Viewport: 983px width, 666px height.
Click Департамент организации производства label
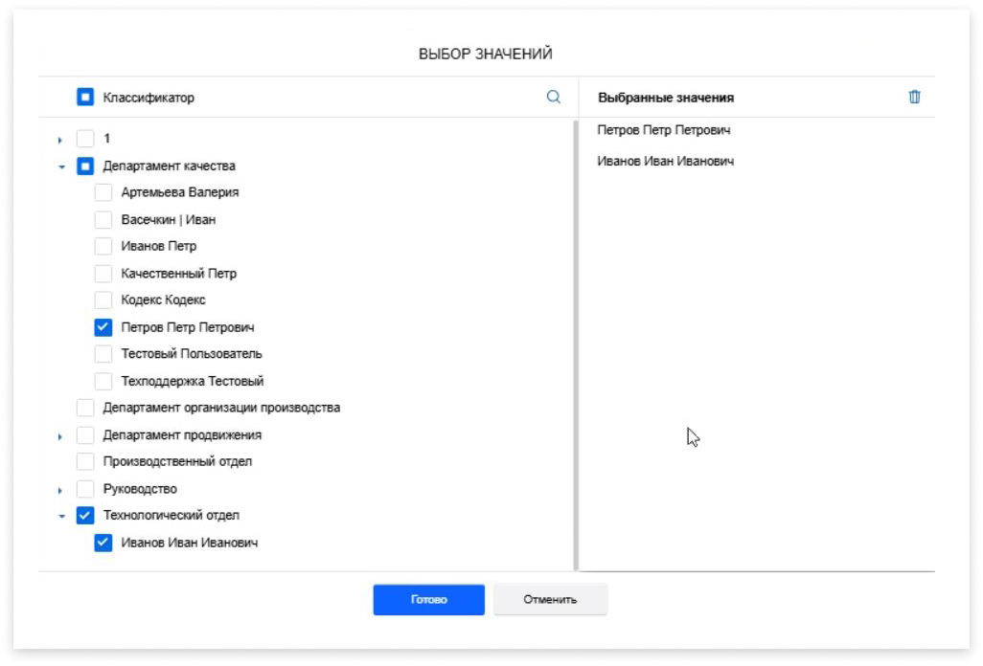(221, 408)
